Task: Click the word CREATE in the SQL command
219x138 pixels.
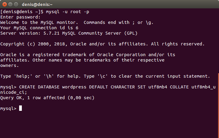Action: click(x=27, y=87)
